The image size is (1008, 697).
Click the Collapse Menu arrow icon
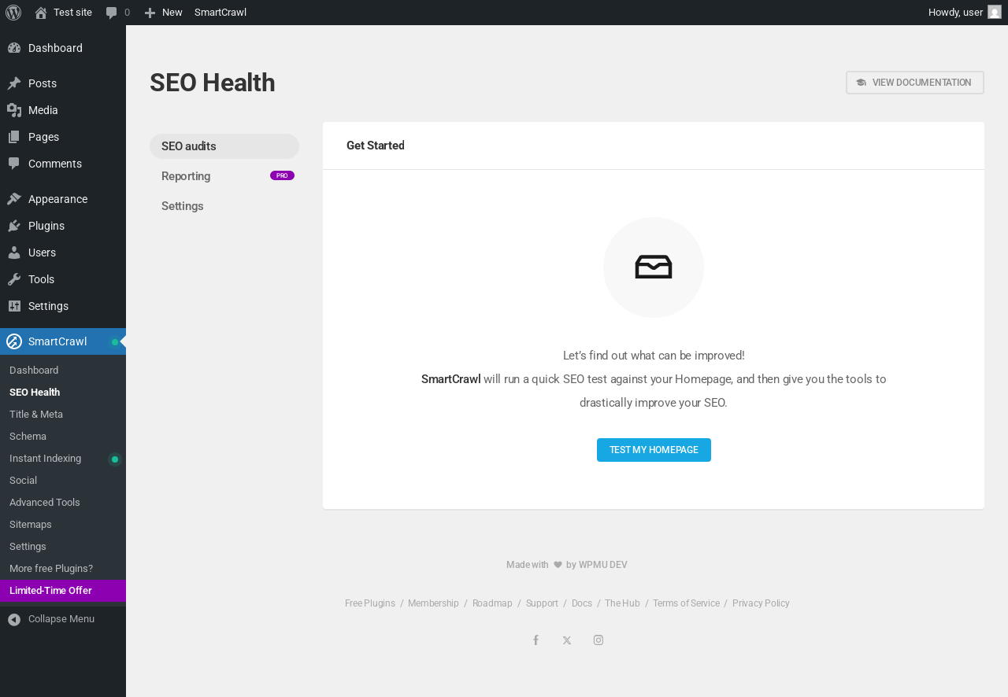click(x=14, y=620)
